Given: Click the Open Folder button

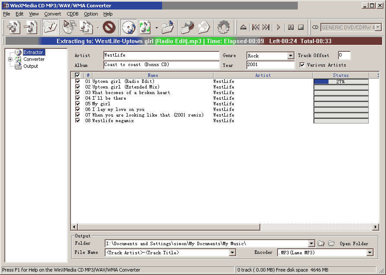Looking at the screenshot, I should (354, 244).
